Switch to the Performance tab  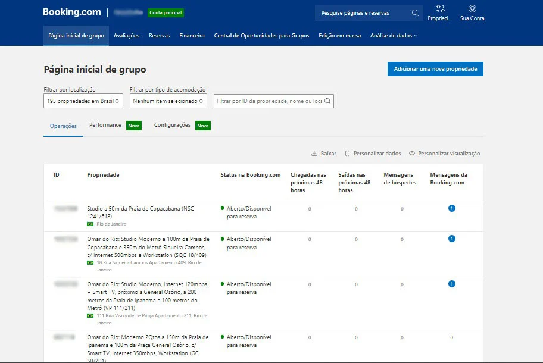(105, 125)
